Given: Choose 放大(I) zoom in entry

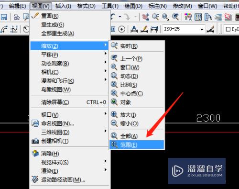Looking at the screenshot, I should 137,115.
